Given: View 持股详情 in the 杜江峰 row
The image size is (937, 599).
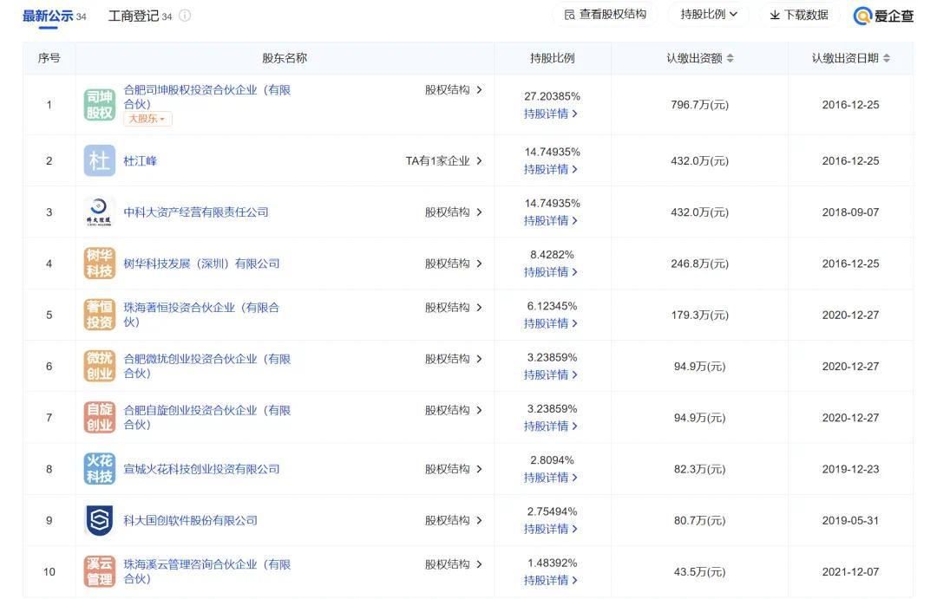Looking at the screenshot, I should [x=550, y=170].
